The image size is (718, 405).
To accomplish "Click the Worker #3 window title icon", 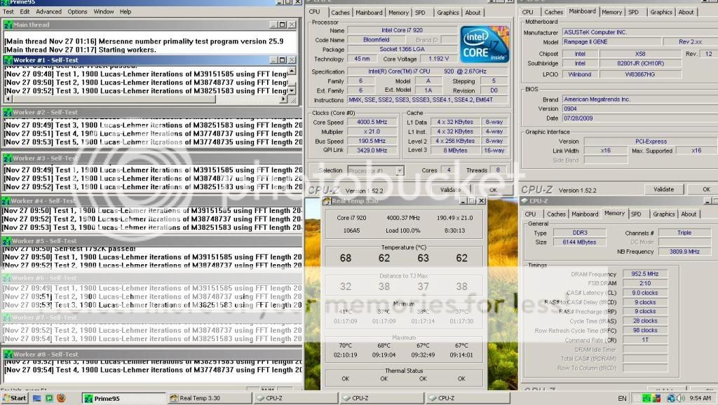I will pyautogui.click(x=8, y=158).
